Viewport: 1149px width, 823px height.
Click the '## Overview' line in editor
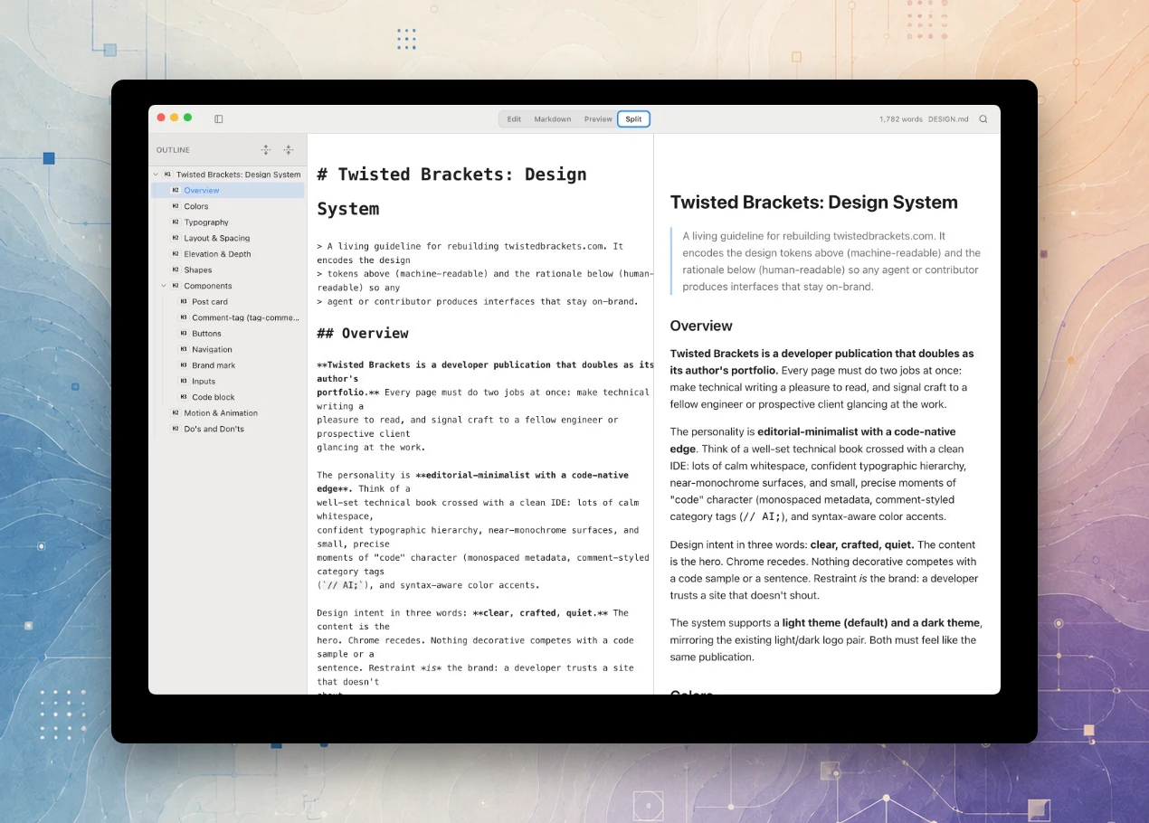pyautogui.click(x=363, y=333)
